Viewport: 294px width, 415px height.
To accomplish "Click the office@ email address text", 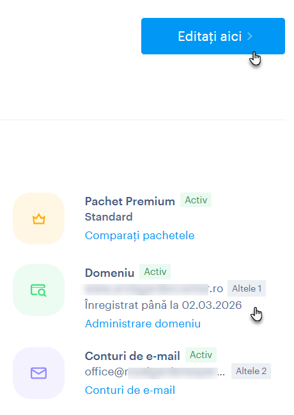I will click(155, 372).
